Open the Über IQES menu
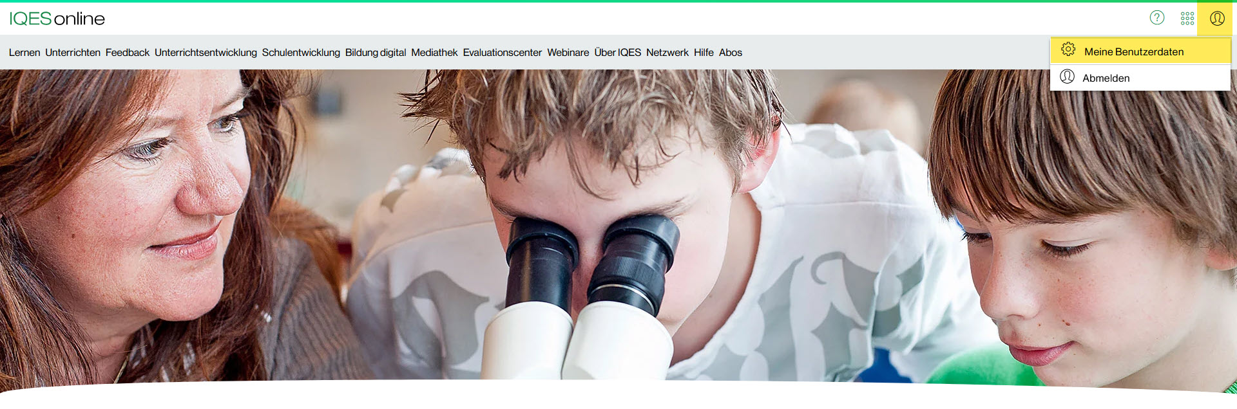1237x409 pixels. pos(618,53)
